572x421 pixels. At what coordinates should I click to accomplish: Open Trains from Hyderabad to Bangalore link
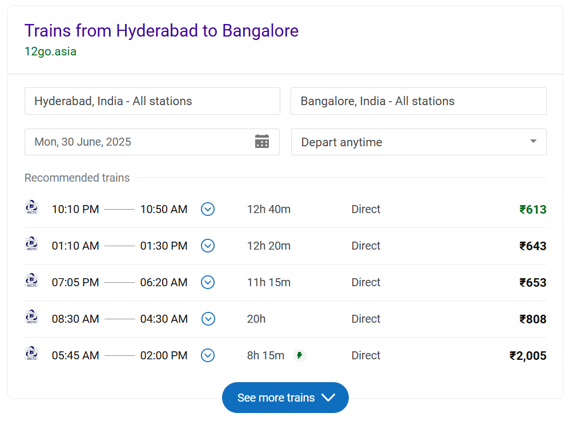pos(161,31)
